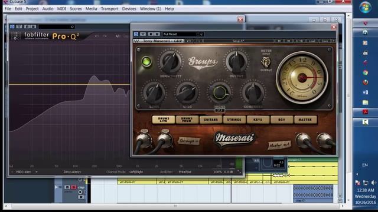The width and height of the screenshot is (378, 212).
Task: Toggle bypass icon in Maserati plugin header
Action: click(x=136, y=34)
